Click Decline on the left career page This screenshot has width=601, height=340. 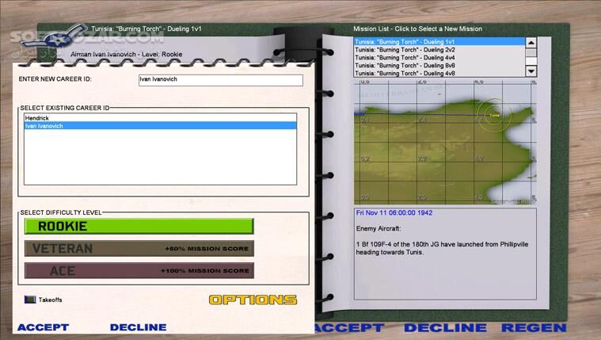[x=138, y=327]
